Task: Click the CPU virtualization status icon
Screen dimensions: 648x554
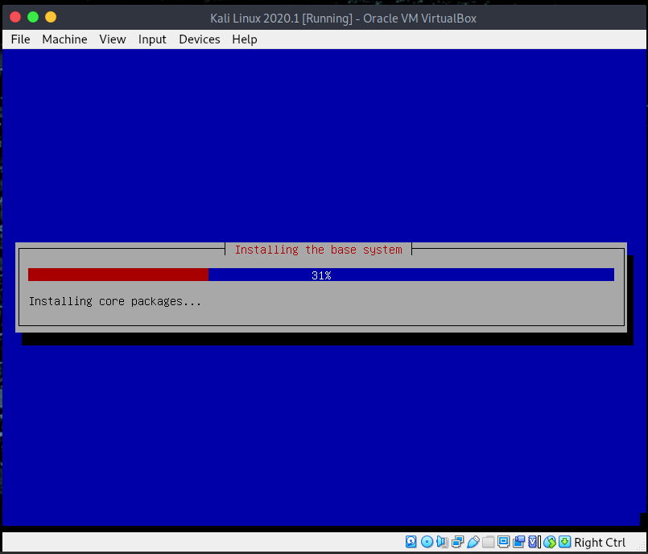Action: pyautogui.click(x=534, y=542)
